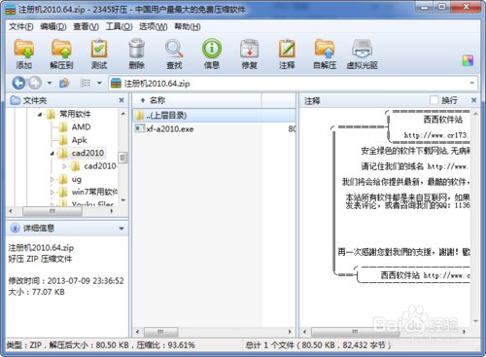Click the 详细信息 info icon
Viewport: 486px width, 357px height.
(15, 228)
